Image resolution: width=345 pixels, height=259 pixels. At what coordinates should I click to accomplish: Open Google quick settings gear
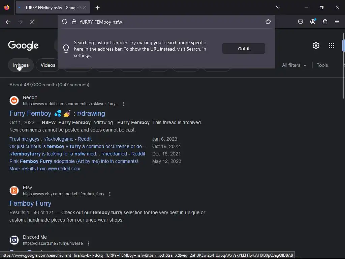pos(316,46)
